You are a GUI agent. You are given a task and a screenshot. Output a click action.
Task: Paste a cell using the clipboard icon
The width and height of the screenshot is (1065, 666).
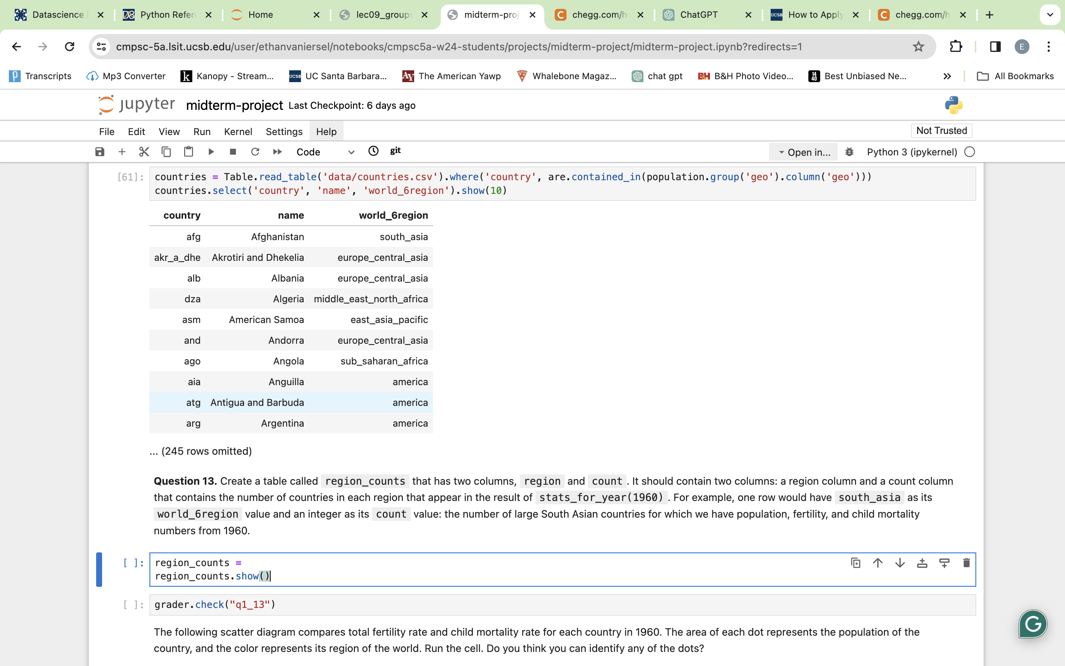188,152
